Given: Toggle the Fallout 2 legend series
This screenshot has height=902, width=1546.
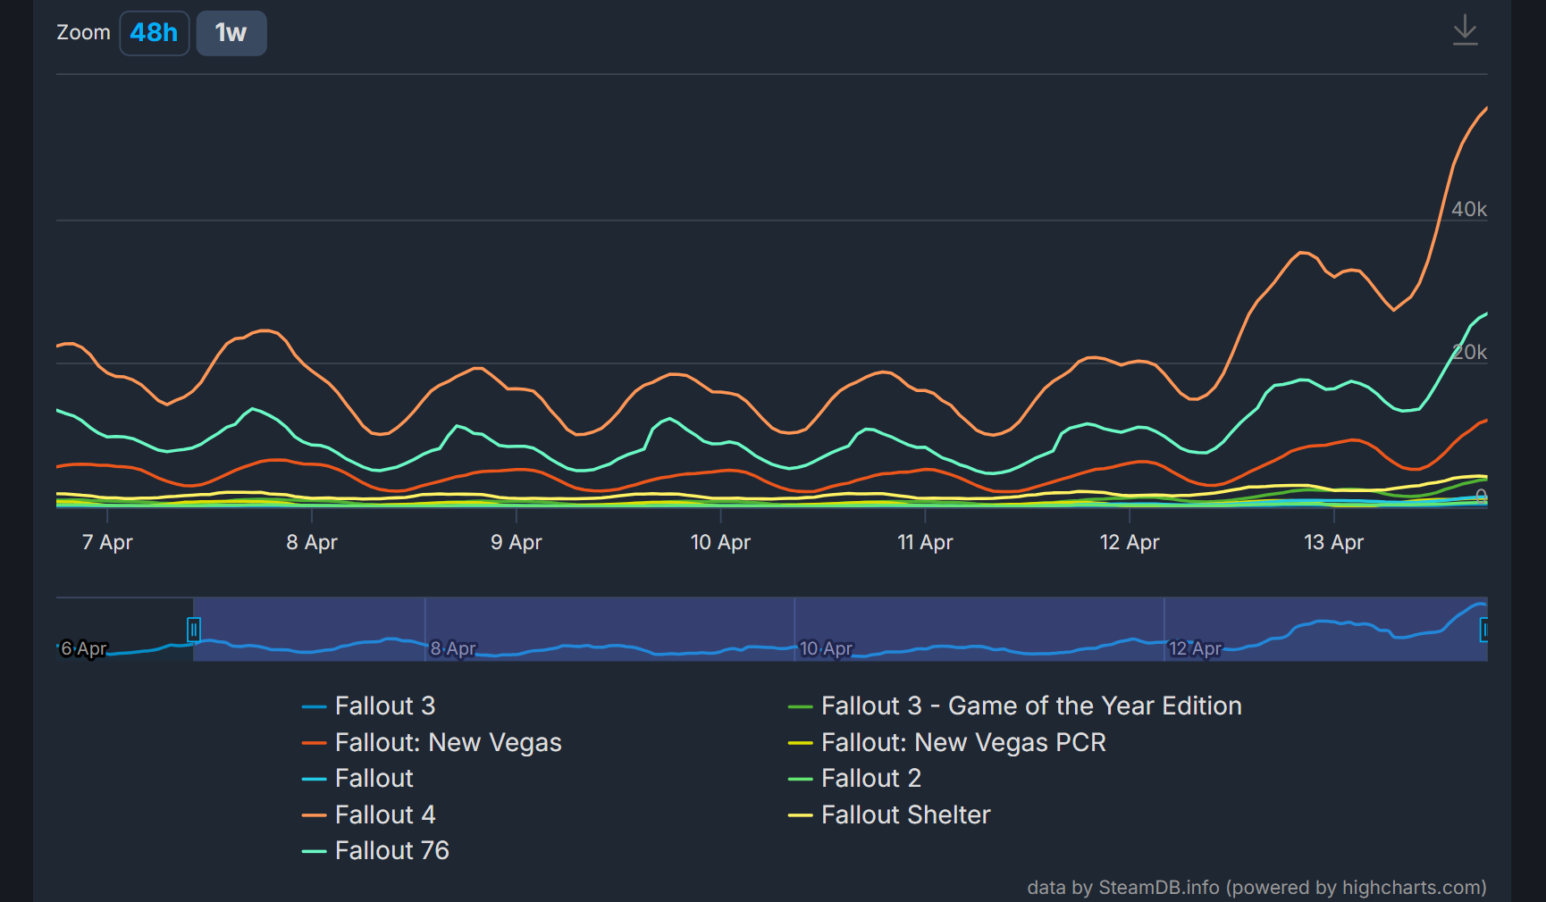Looking at the screenshot, I should coord(854,778).
